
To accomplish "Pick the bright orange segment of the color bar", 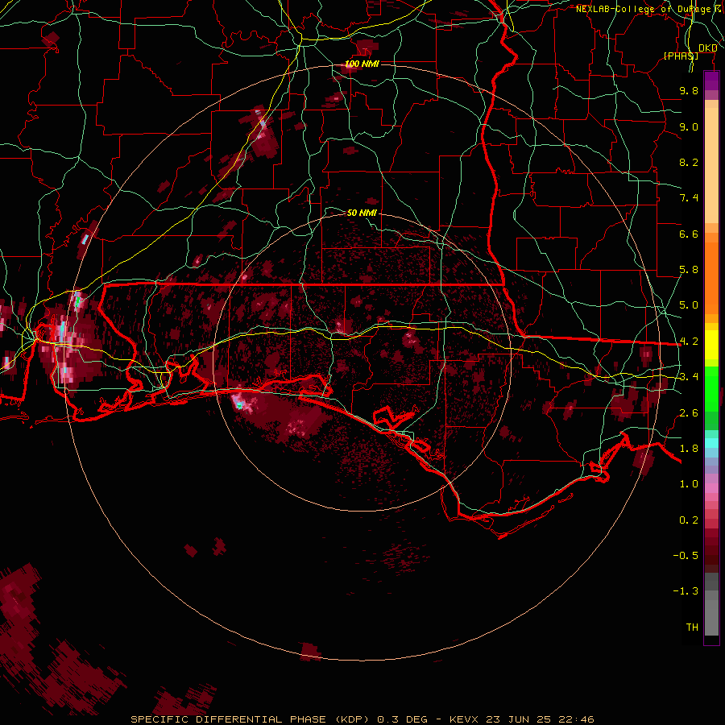I will [x=711, y=279].
